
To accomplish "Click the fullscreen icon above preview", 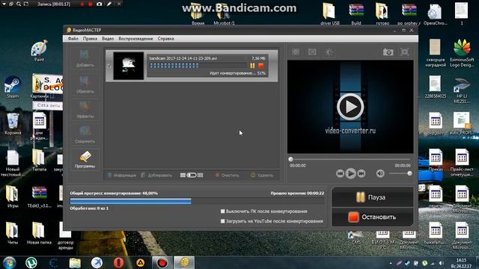I will click(x=404, y=52).
